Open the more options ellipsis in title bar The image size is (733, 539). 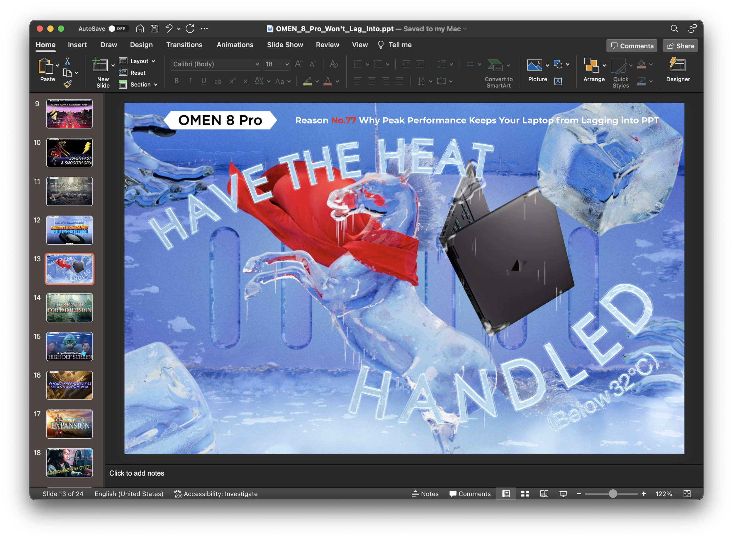(204, 29)
